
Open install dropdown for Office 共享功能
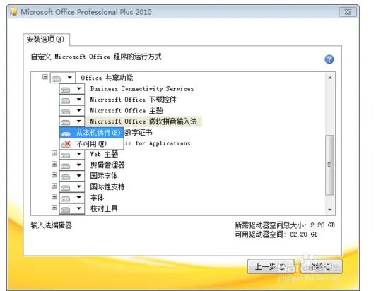pyautogui.click(x=63, y=78)
